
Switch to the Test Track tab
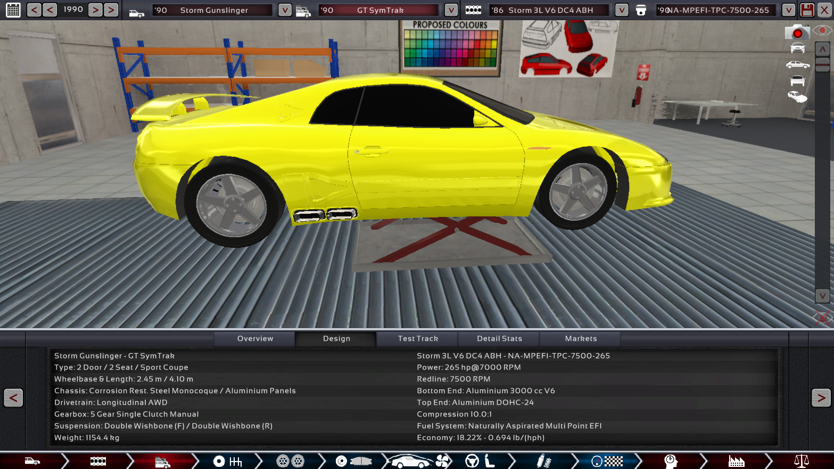pos(418,339)
